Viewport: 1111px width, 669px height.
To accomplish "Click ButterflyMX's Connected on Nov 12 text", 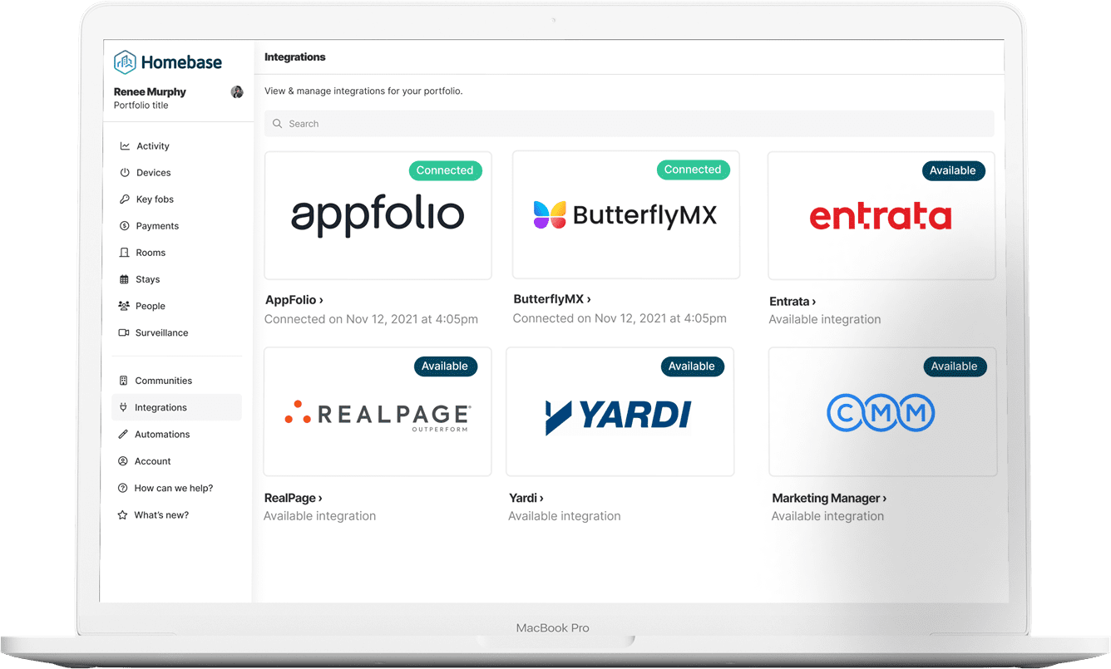I will coord(620,318).
